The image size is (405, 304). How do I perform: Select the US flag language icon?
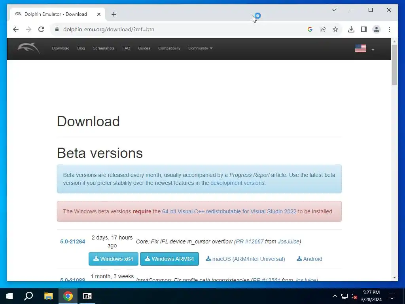(360, 48)
